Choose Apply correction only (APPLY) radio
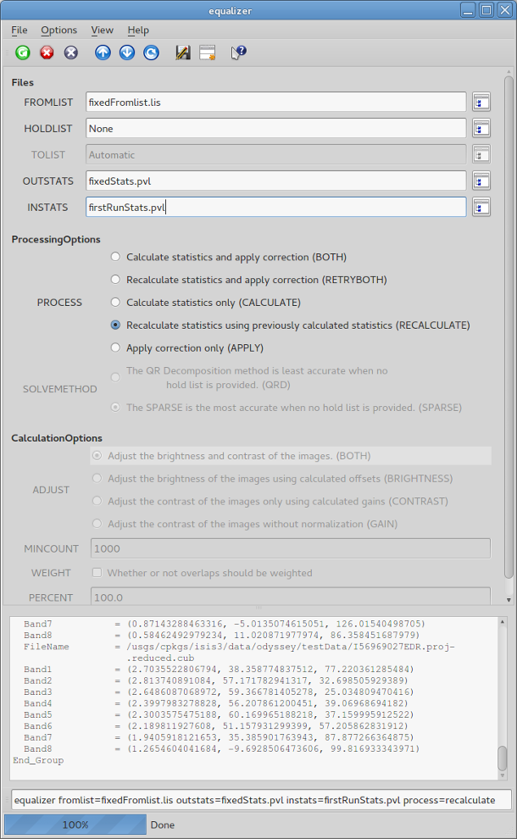Screen dimensions: 517x839 pyautogui.click(x=116, y=347)
